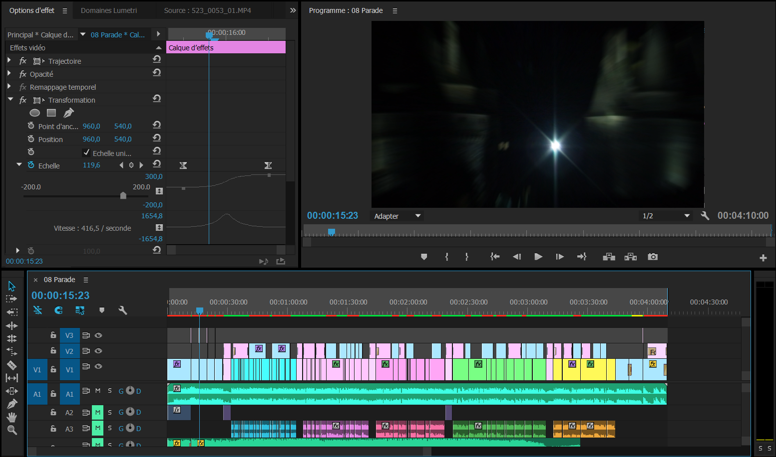The image size is (776, 457).
Task: Expand the Opacité effect properties
Action: tap(9, 73)
